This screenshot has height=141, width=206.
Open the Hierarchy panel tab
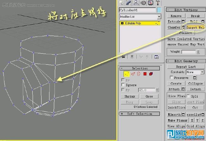click(136, 3)
